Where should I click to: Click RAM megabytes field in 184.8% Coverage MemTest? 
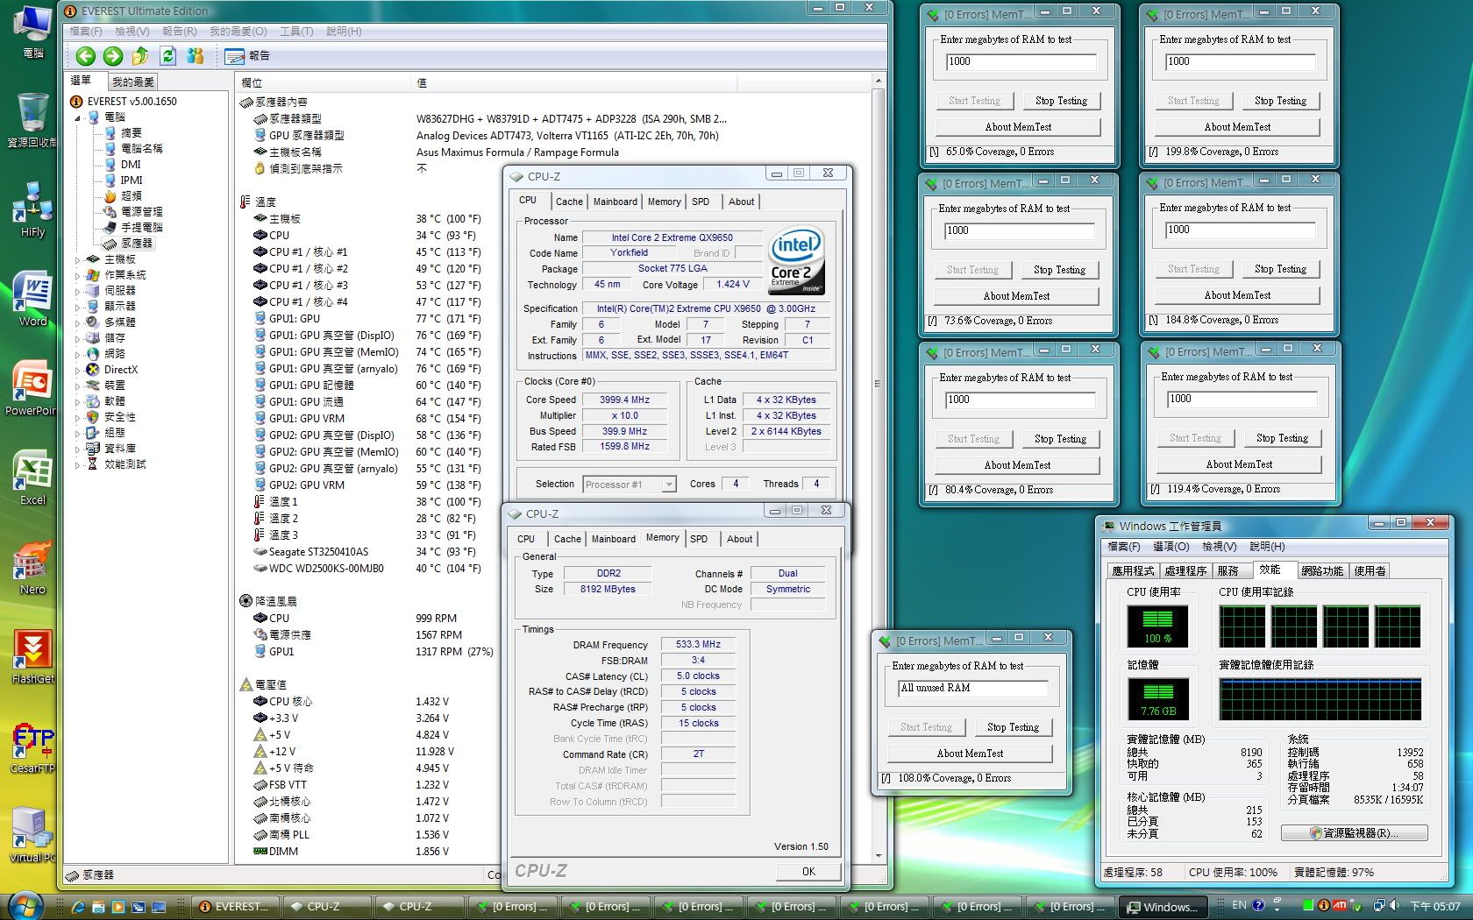pos(1240,230)
